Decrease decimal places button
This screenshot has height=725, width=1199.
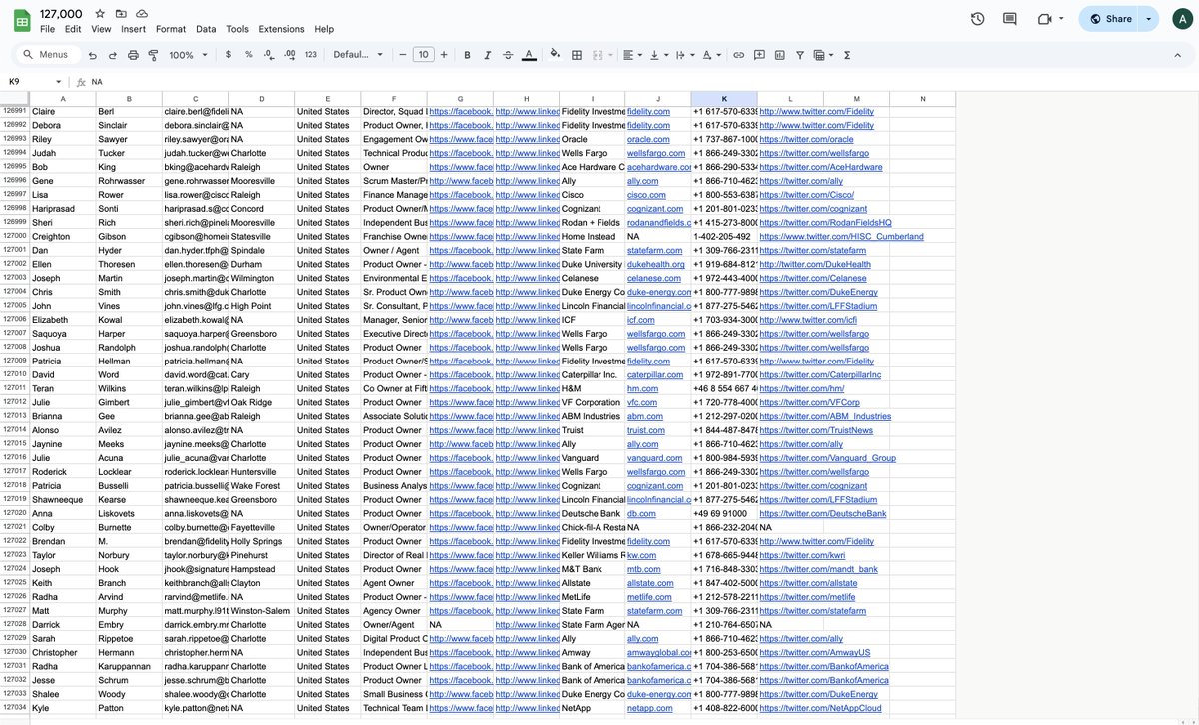coord(268,55)
